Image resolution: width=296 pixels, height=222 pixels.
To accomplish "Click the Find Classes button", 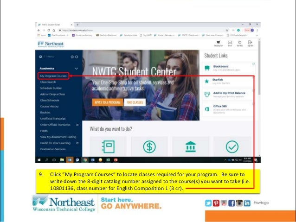I will pyautogui.click(x=135, y=102).
